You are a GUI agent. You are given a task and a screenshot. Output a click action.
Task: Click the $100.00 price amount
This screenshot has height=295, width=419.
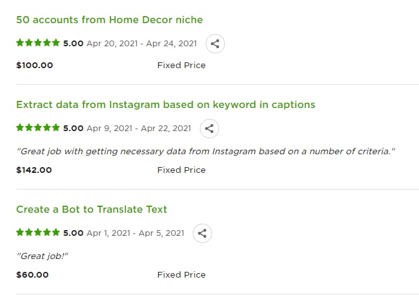point(35,65)
